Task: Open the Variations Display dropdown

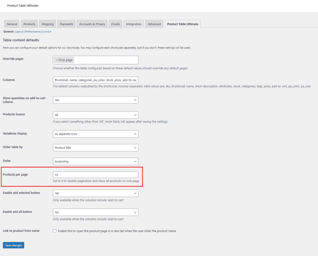Action: click(x=95, y=133)
